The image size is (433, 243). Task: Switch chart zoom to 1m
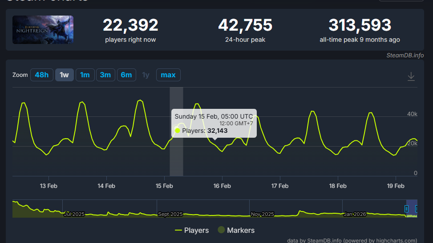tap(85, 75)
